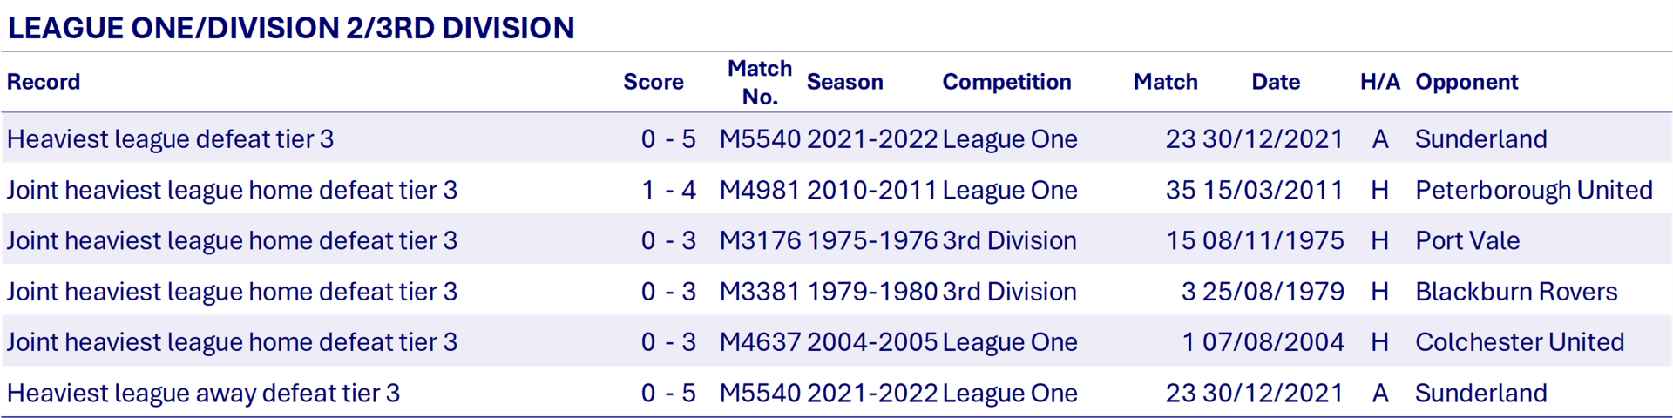Select match number M4981
Viewport: 1673px width, 418px height.
(x=759, y=190)
